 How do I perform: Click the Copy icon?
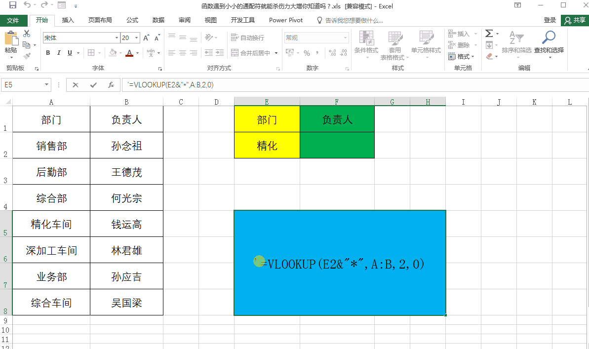[x=27, y=45]
